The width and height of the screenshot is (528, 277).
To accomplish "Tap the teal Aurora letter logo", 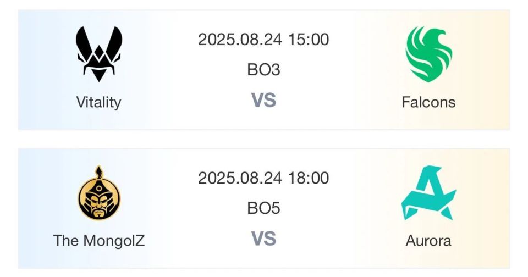I will [x=428, y=193].
